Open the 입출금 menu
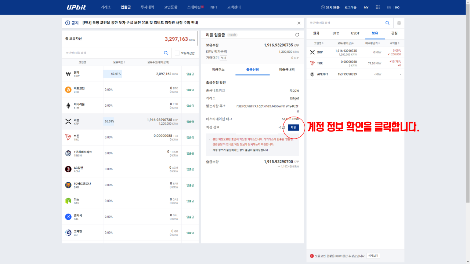Screen dimensions: 470x264 tap(126, 7)
